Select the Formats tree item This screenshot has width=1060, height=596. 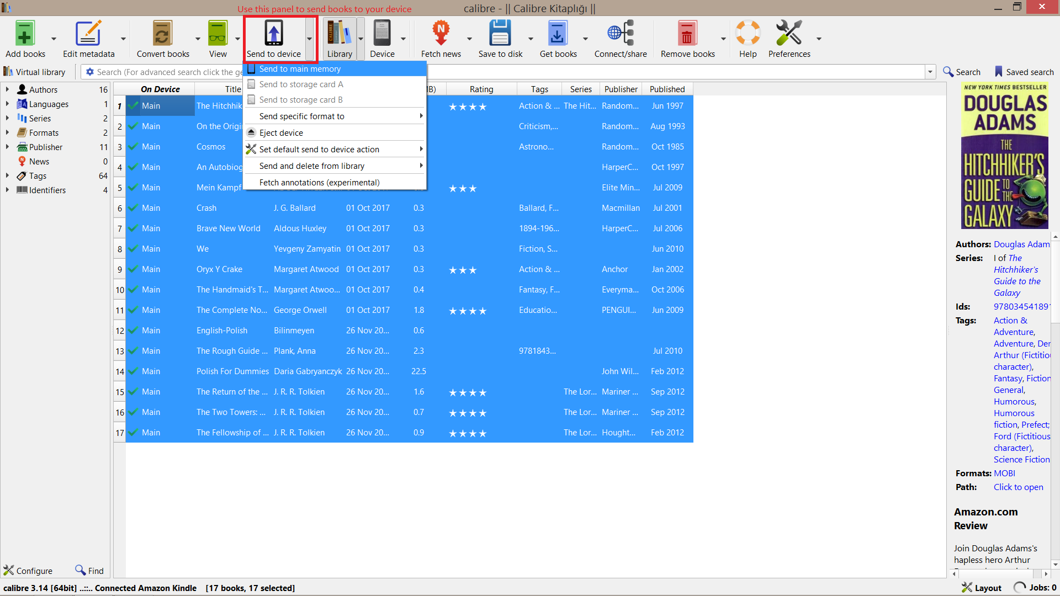44,132
